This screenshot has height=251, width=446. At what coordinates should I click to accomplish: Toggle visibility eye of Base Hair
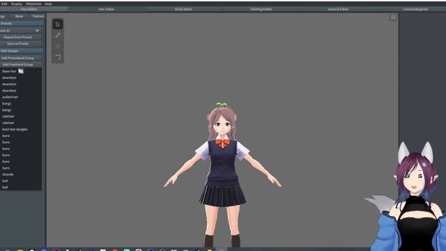coord(21,71)
